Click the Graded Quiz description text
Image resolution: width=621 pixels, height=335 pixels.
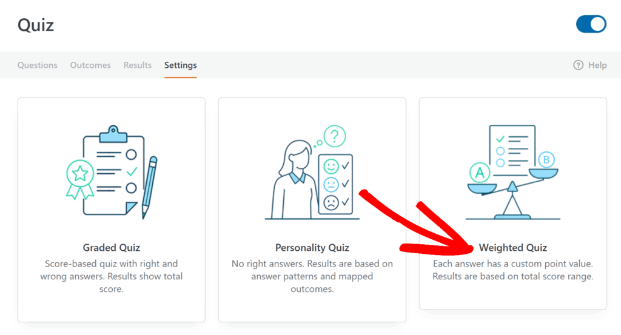[x=112, y=276]
